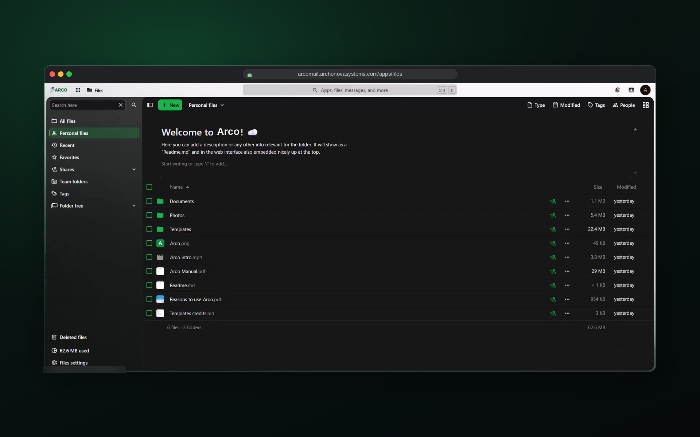Open Recent in sidebar
Image resolution: width=700 pixels, height=437 pixels.
click(x=94, y=145)
